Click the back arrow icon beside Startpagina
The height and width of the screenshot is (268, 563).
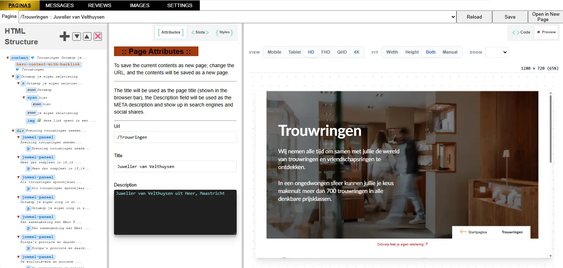click(x=463, y=232)
